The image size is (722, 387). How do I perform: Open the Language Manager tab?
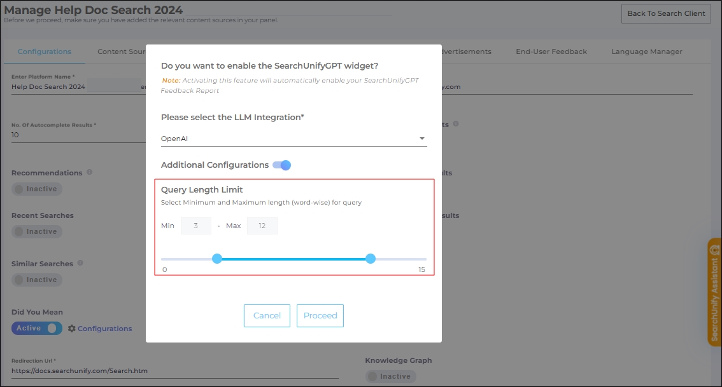(x=646, y=51)
